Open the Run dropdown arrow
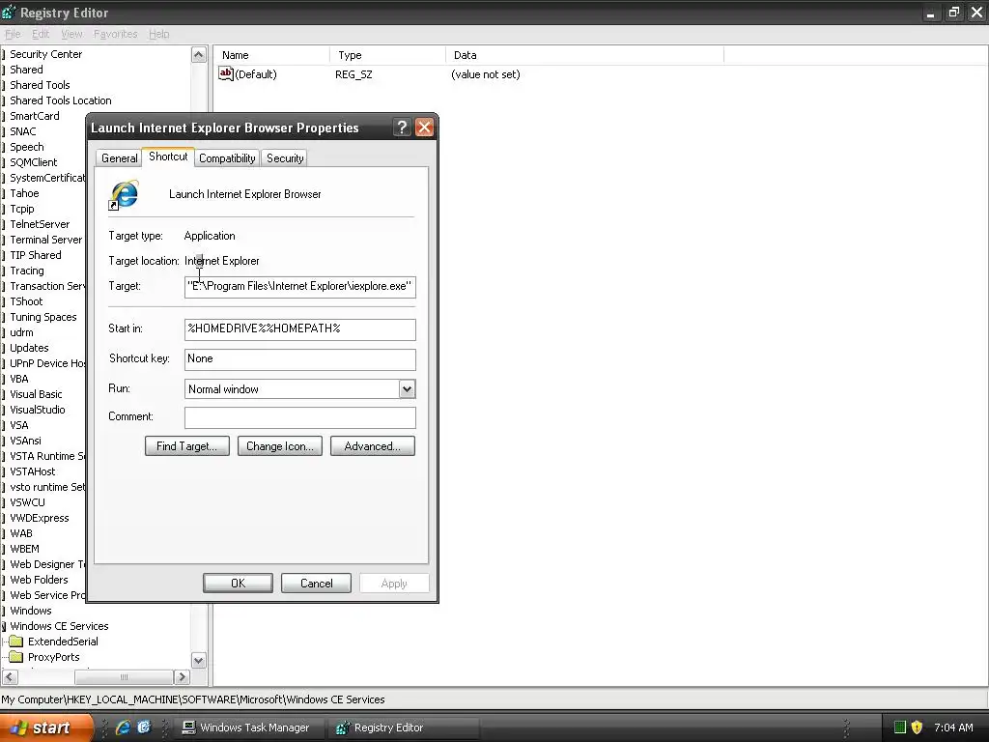Screen dimensions: 989x742 point(407,389)
